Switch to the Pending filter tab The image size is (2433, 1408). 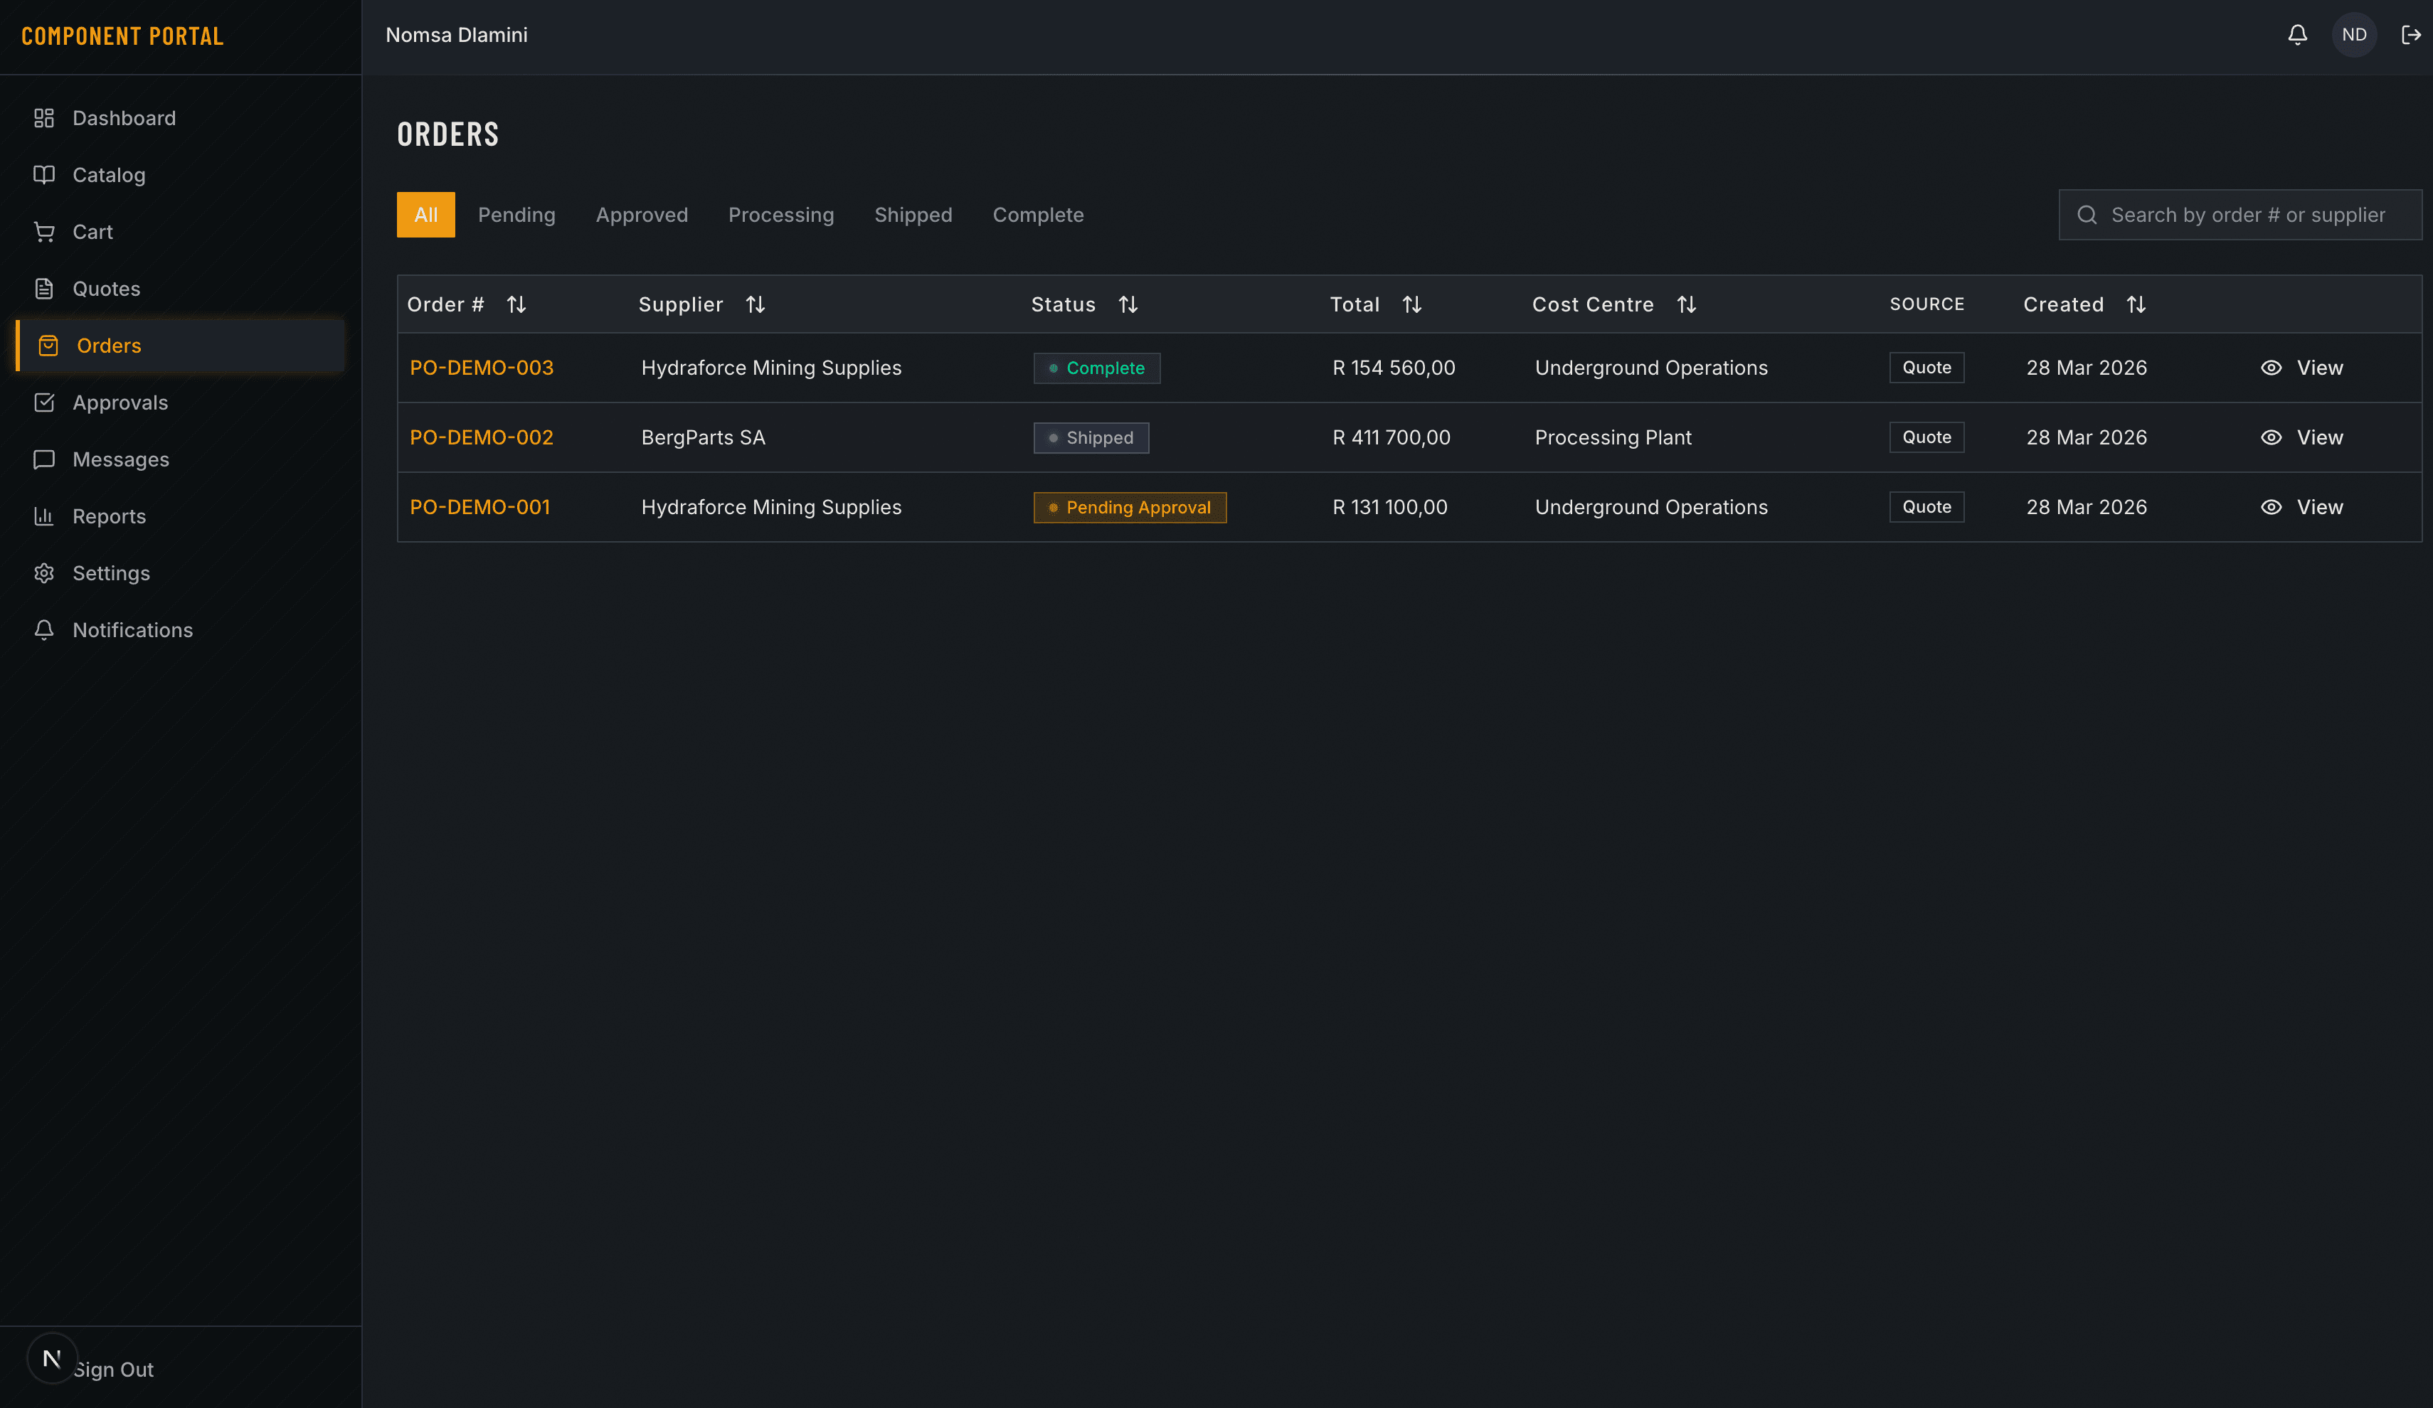[x=516, y=215]
